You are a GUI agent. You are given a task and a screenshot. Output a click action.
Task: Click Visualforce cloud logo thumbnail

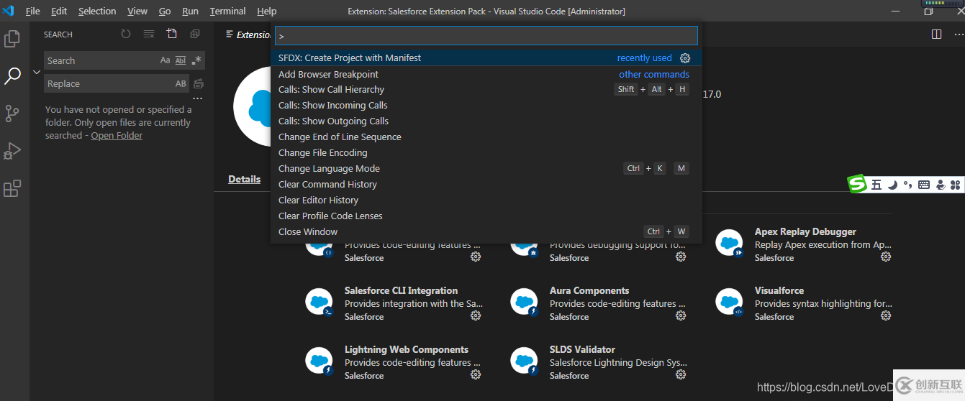coord(729,303)
